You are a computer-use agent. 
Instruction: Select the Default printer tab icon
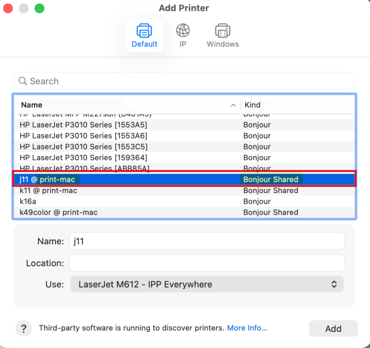pos(144,30)
